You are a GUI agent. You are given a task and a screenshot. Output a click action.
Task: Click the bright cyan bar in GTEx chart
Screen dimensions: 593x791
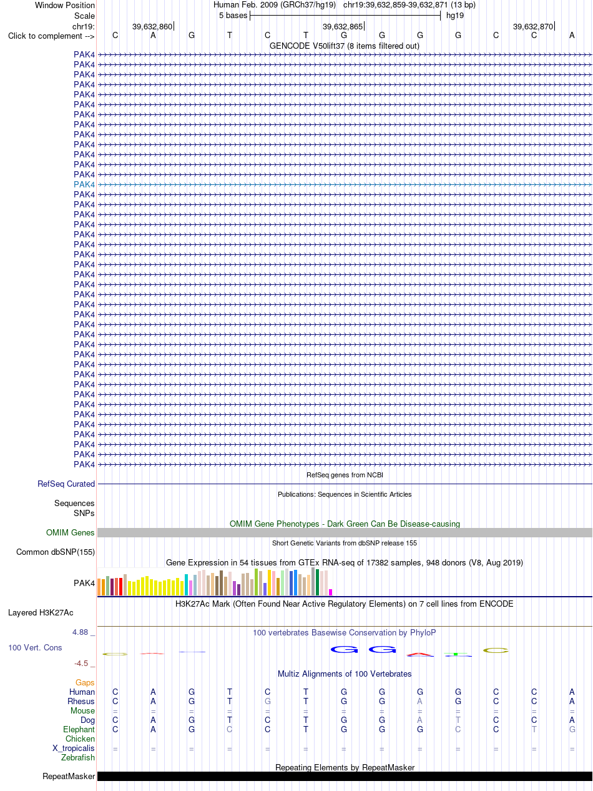187,585
